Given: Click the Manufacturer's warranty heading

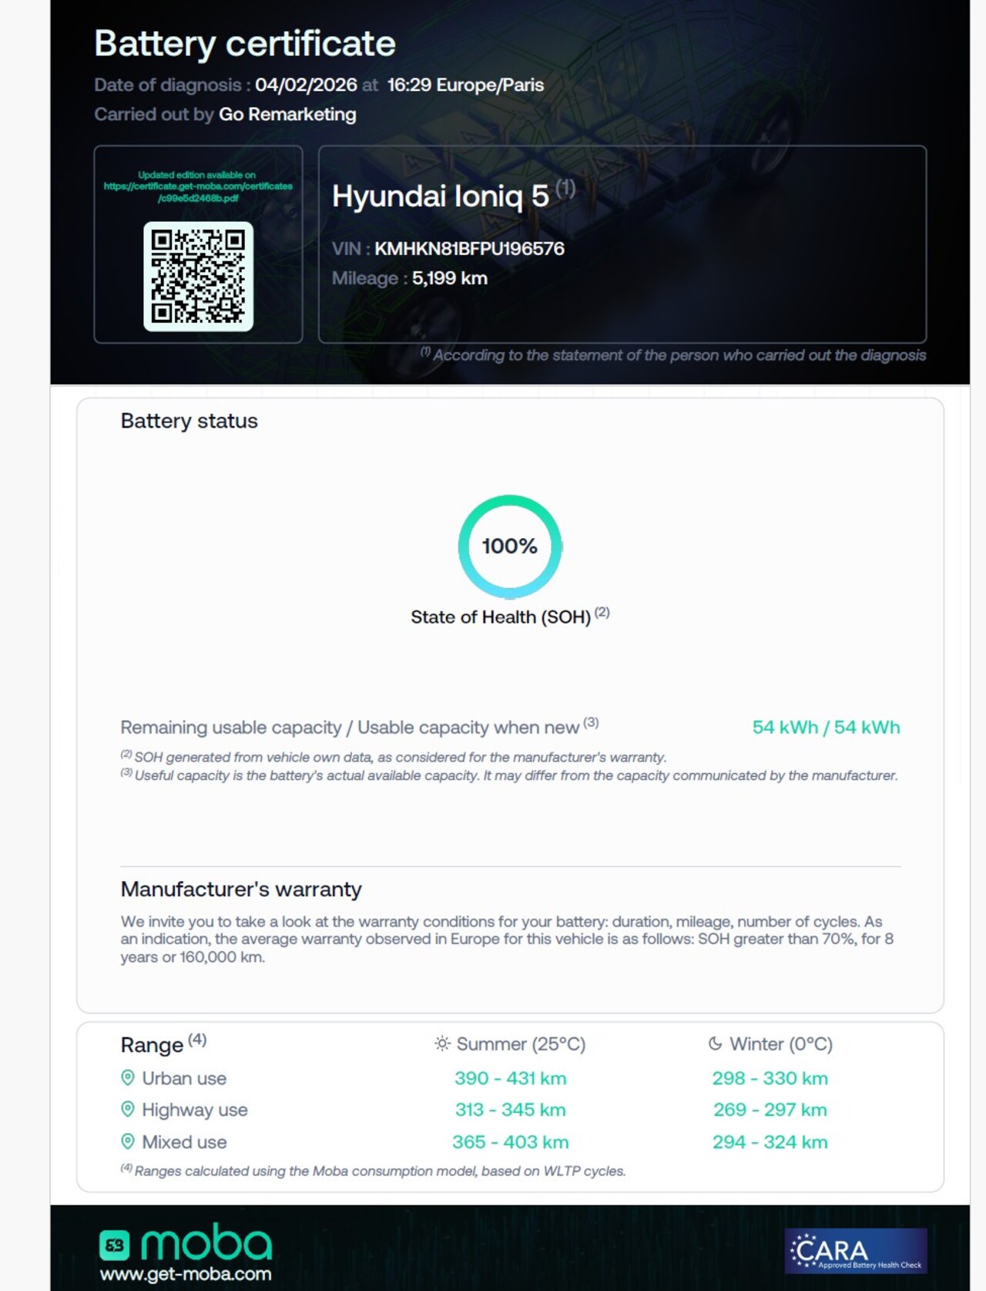Looking at the screenshot, I should [241, 889].
